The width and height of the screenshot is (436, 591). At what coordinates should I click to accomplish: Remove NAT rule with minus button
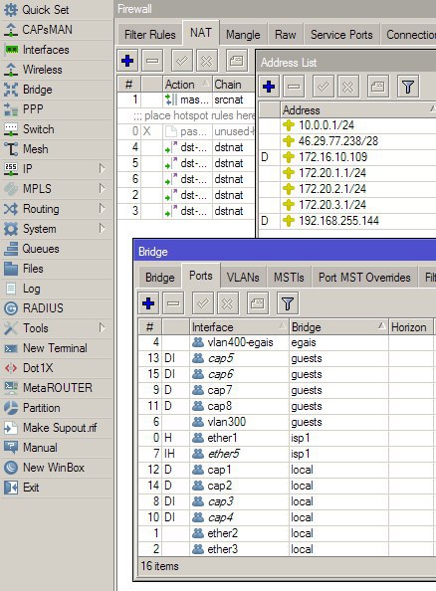pos(152,61)
